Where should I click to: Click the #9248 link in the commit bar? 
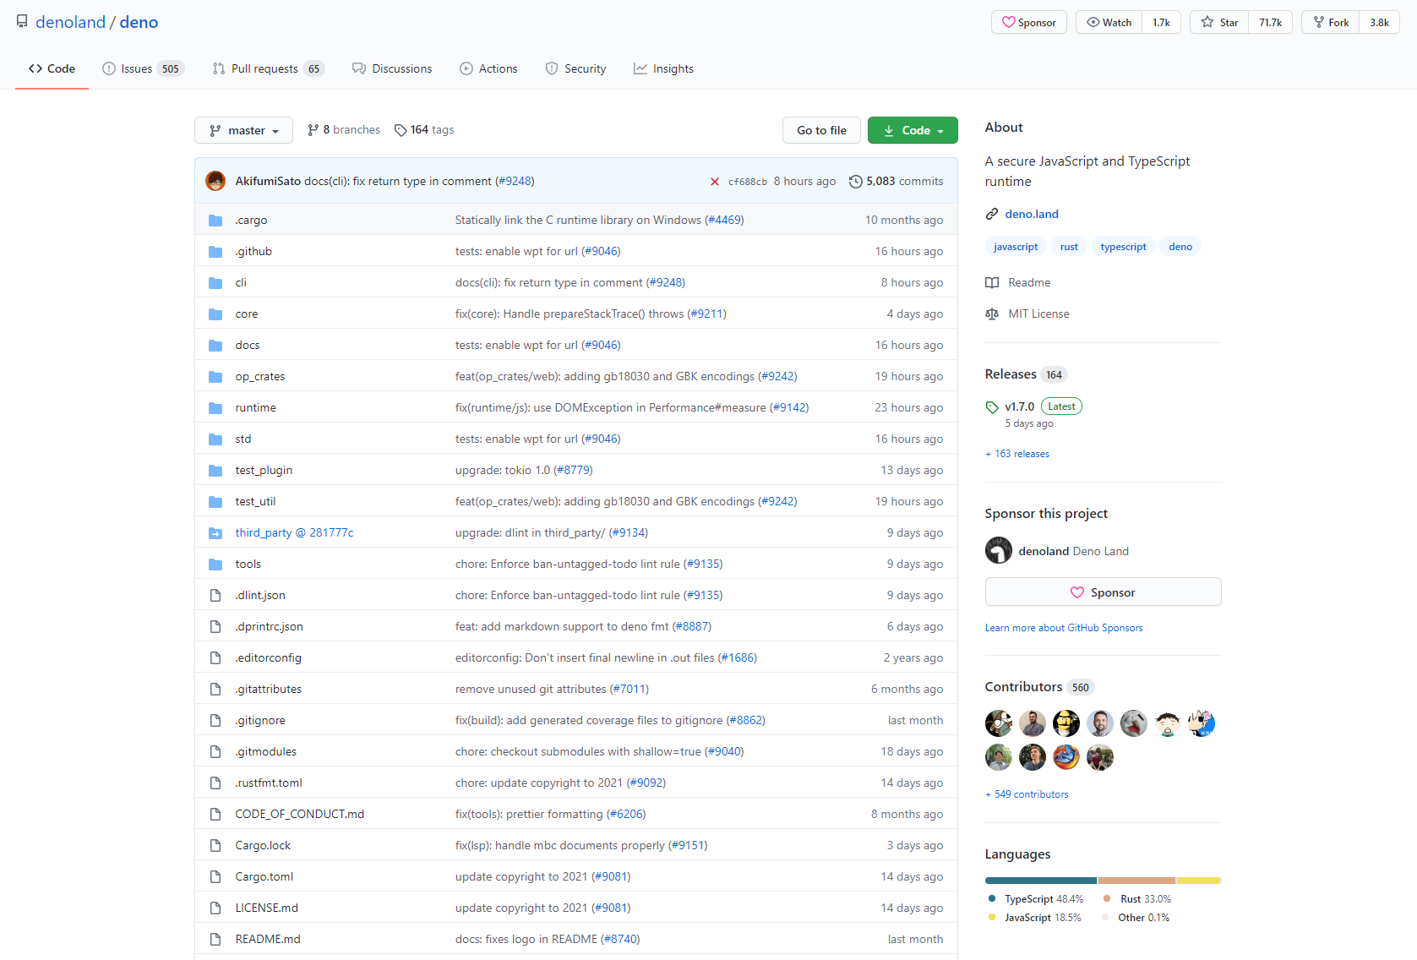(x=515, y=181)
